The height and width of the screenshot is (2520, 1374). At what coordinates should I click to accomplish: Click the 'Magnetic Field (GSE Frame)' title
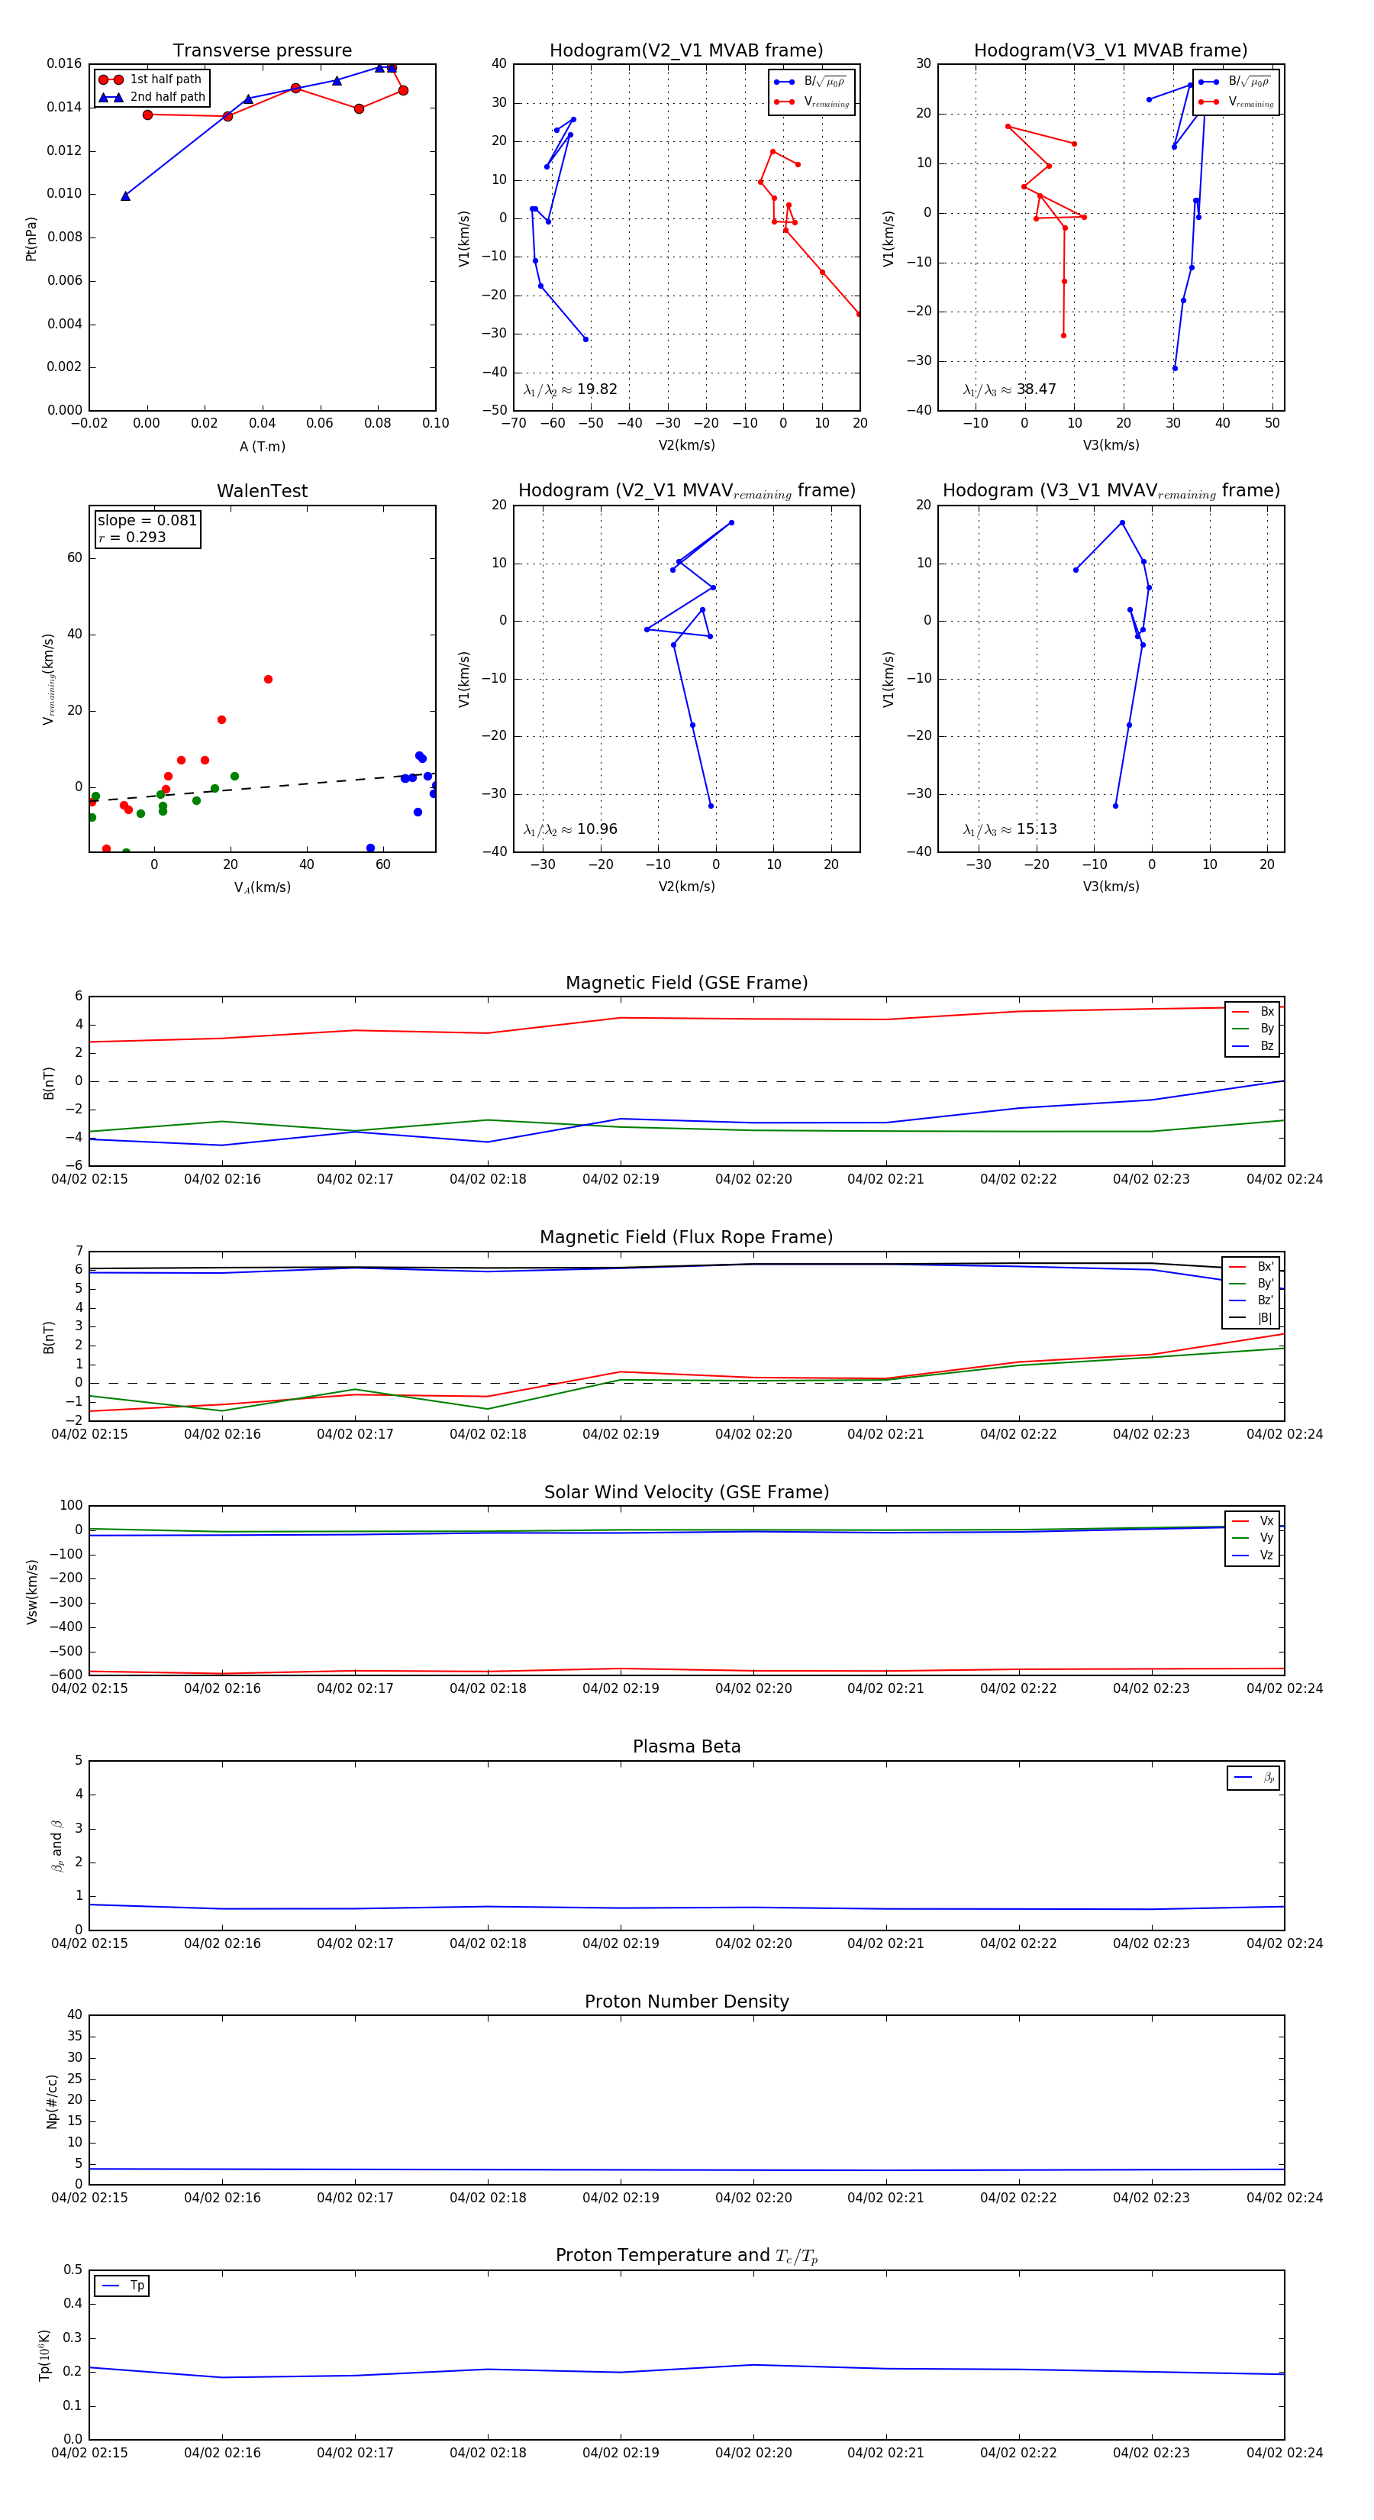[x=686, y=983]
